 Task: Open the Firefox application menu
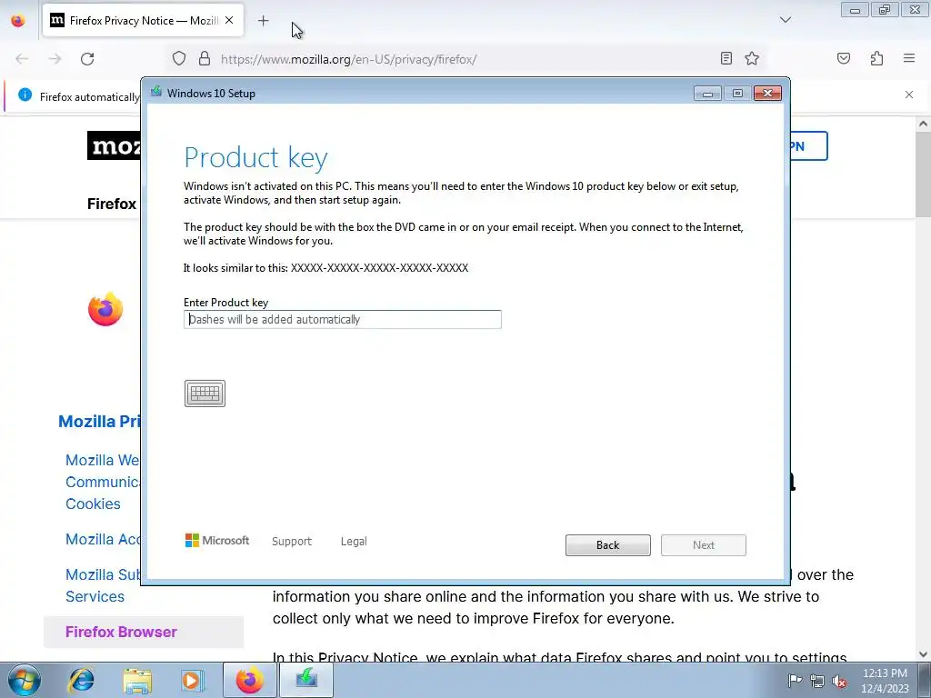click(909, 58)
